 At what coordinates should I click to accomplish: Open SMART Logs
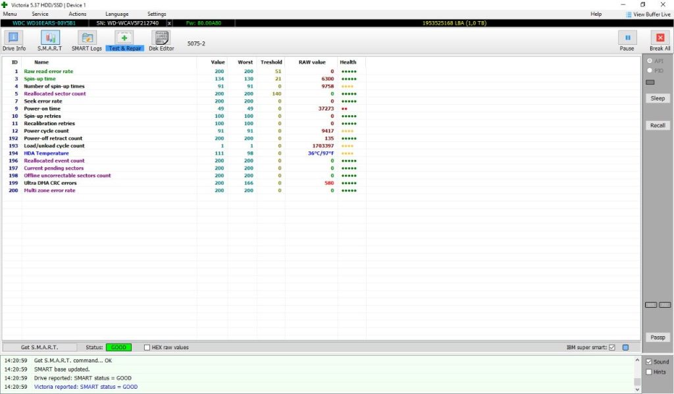pos(86,41)
